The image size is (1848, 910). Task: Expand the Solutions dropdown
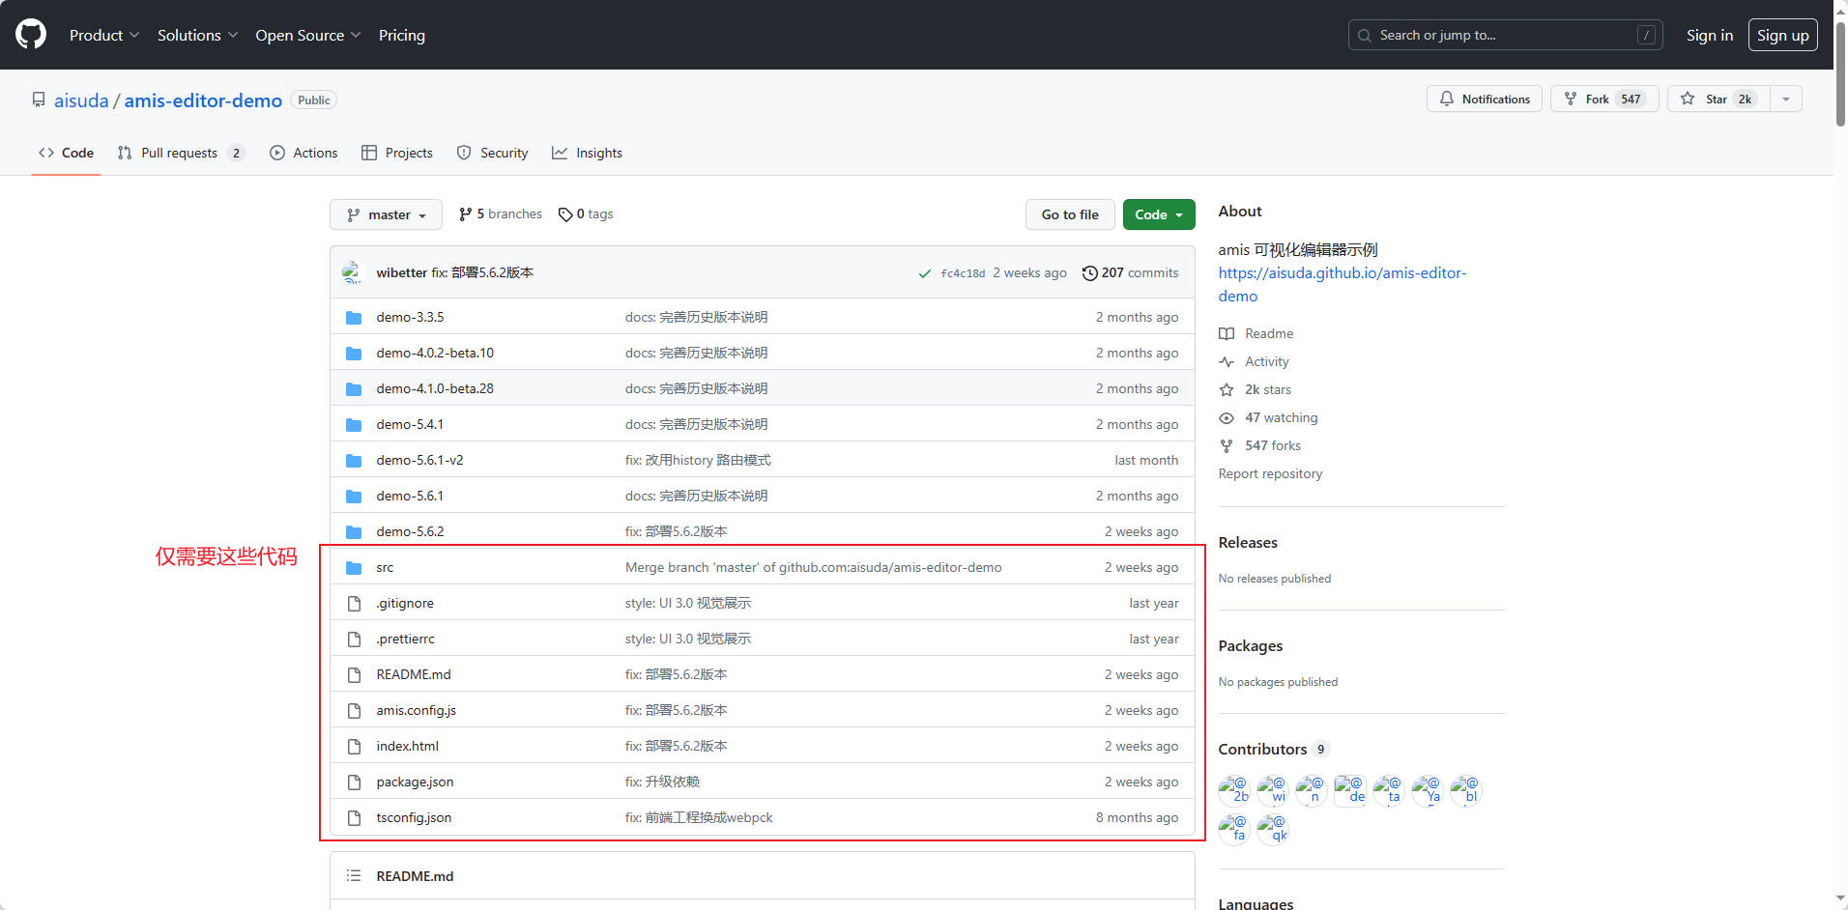(197, 35)
